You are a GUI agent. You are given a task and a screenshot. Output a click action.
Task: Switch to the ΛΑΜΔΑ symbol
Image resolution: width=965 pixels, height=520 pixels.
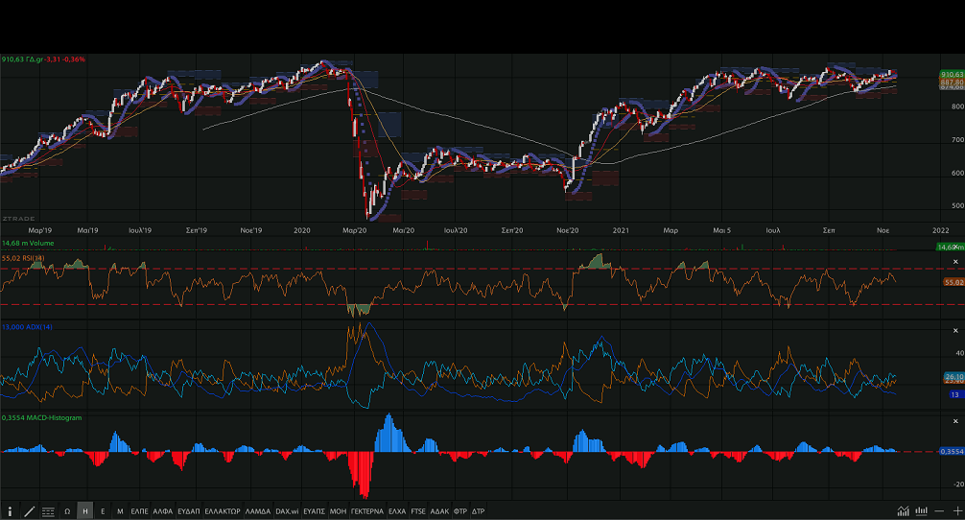point(257,511)
